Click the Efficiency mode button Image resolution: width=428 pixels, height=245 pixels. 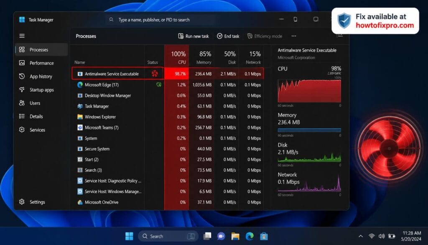pyautogui.click(x=265, y=36)
